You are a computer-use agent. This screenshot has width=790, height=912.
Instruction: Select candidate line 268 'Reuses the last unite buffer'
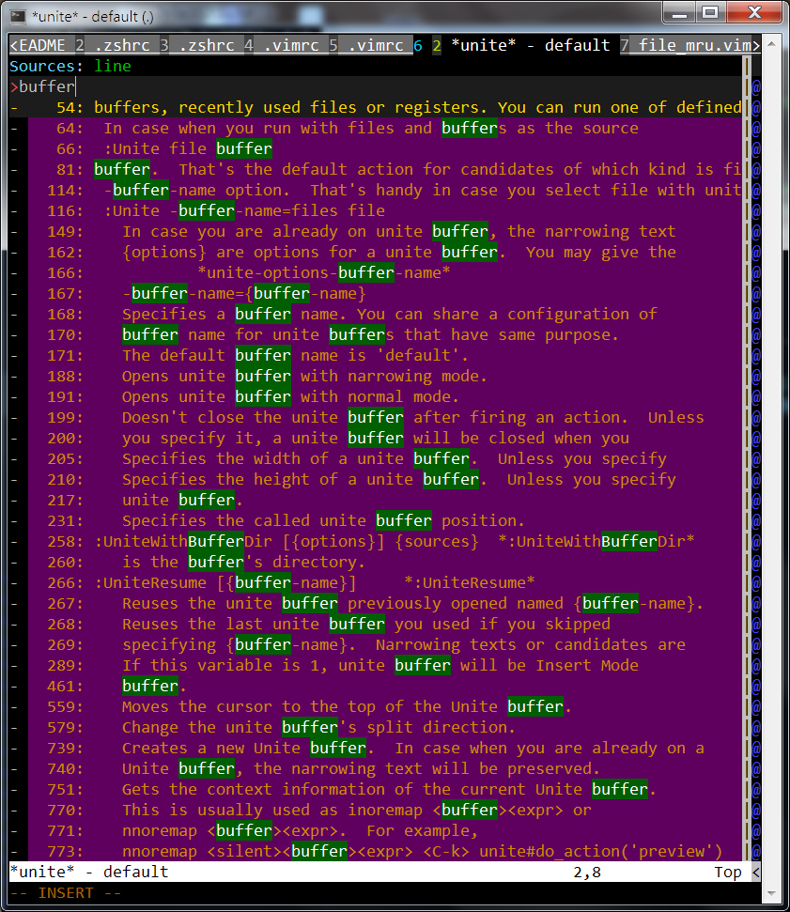376,624
